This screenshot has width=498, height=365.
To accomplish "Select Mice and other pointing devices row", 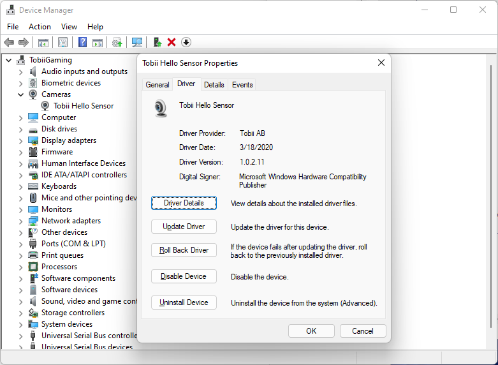I will click(89, 198).
